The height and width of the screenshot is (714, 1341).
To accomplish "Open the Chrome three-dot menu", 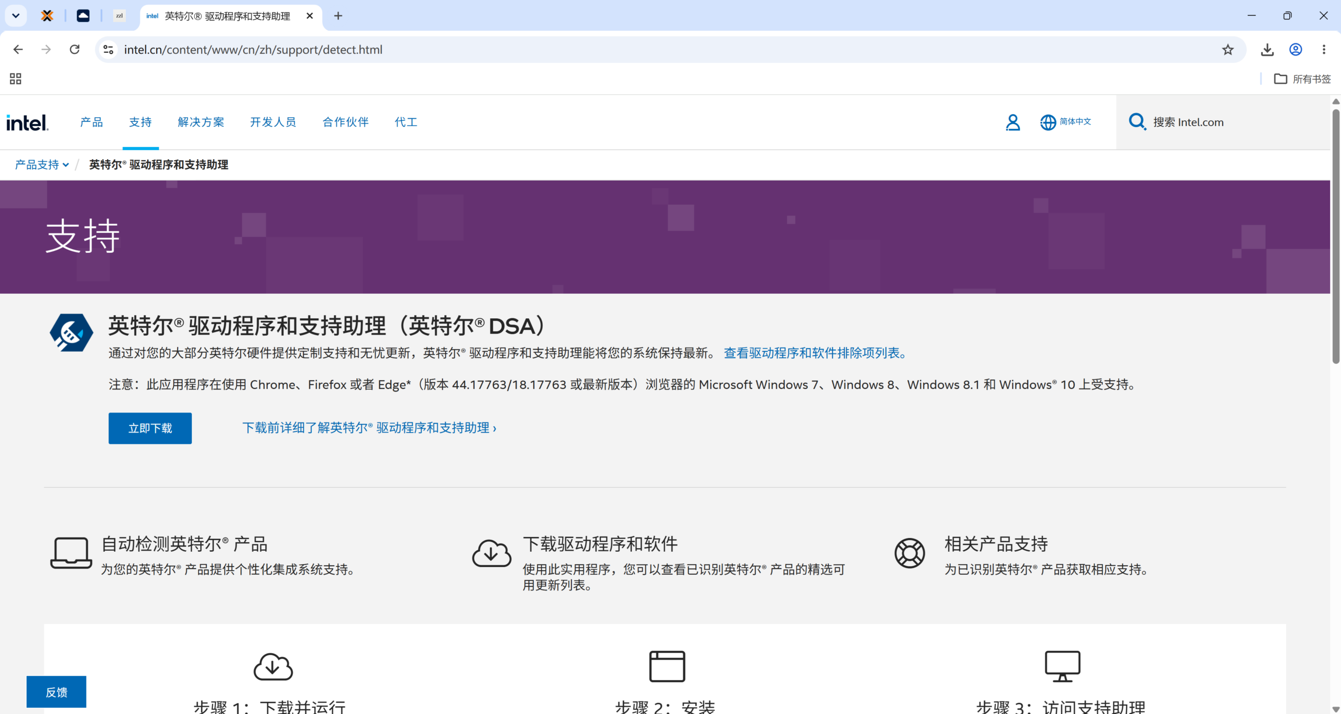I will [1324, 49].
